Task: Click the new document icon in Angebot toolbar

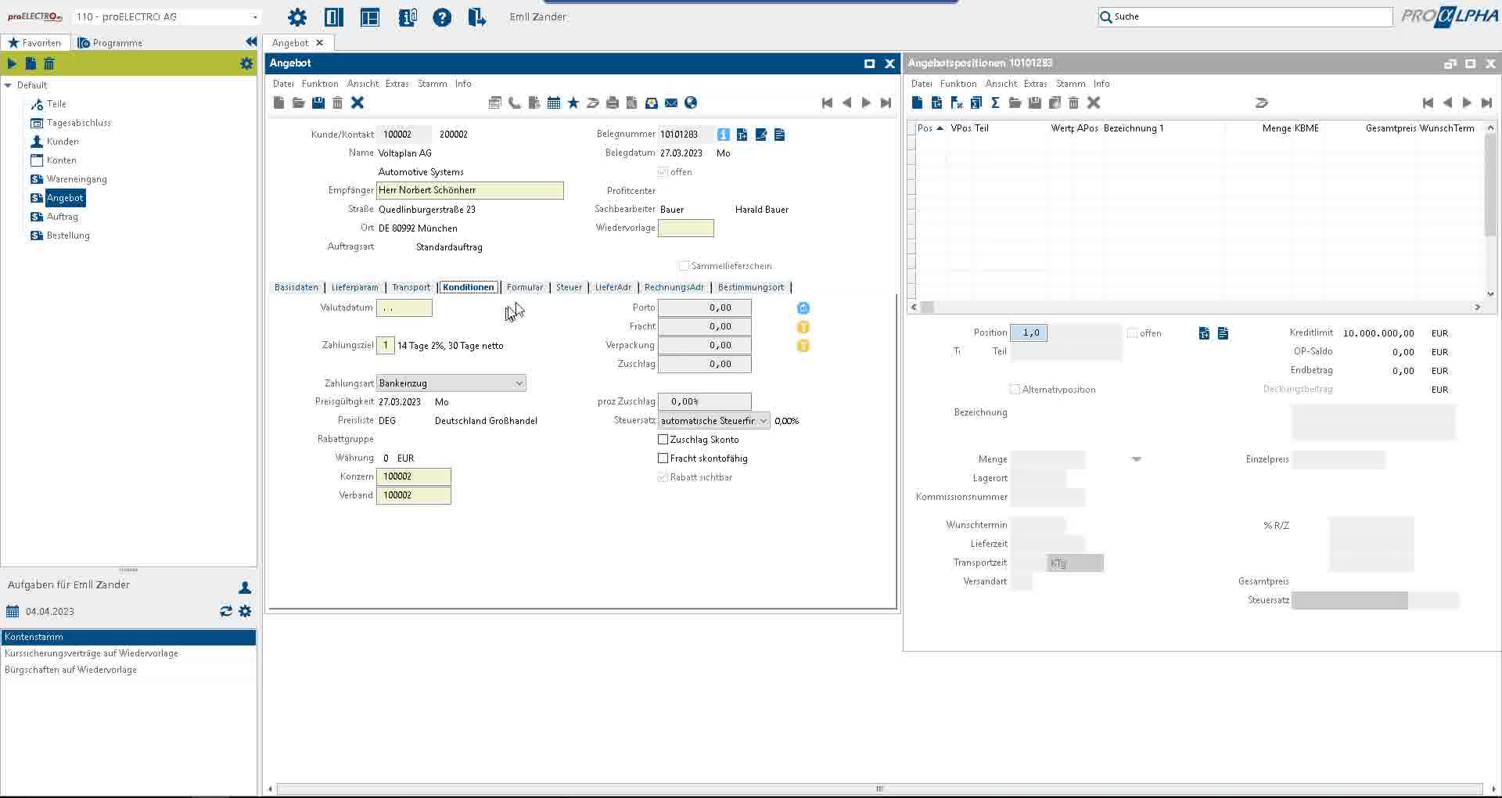Action: click(x=278, y=102)
